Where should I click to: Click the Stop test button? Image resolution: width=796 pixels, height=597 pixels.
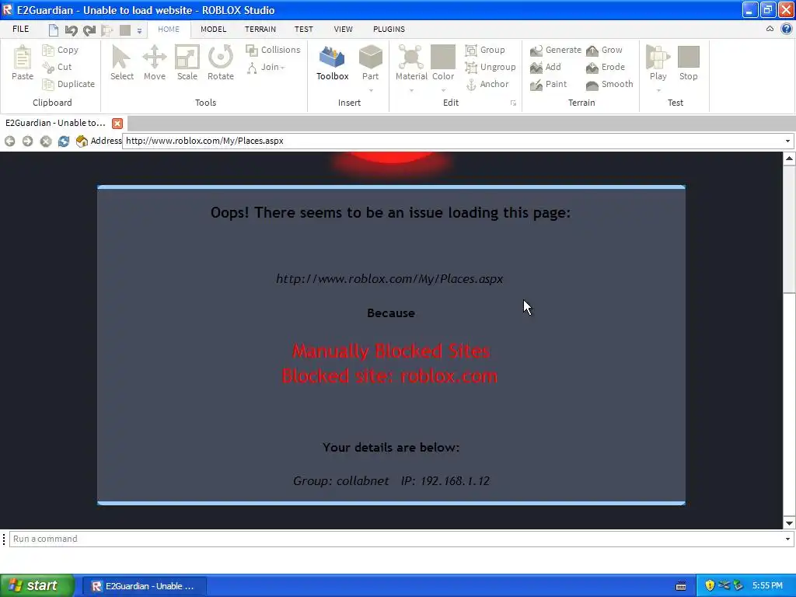[689, 62]
